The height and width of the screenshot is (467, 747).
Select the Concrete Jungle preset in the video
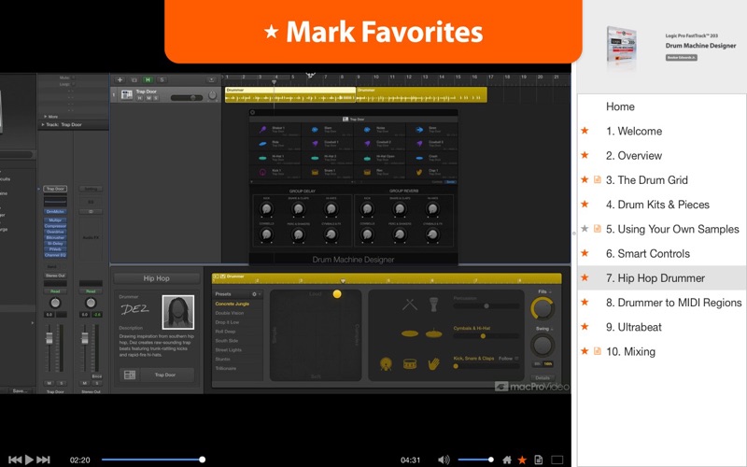[x=232, y=304]
